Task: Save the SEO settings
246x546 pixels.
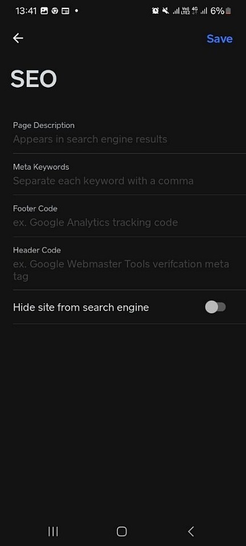Action: click(x=219, y=39)
